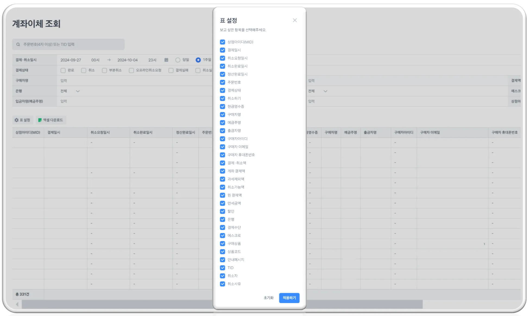Image resolution: width=527 pixels, height=316 pixels.
Task: Uncheck the 현금영수증 column checkbox
Action: (222, 106)
